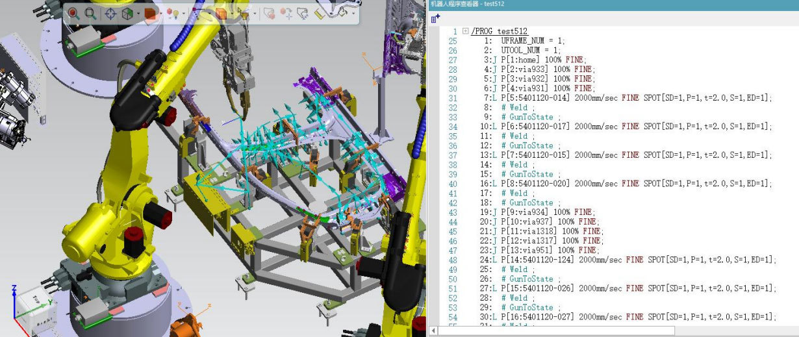Click the View Center crosshair icon

tap(111, 14)
